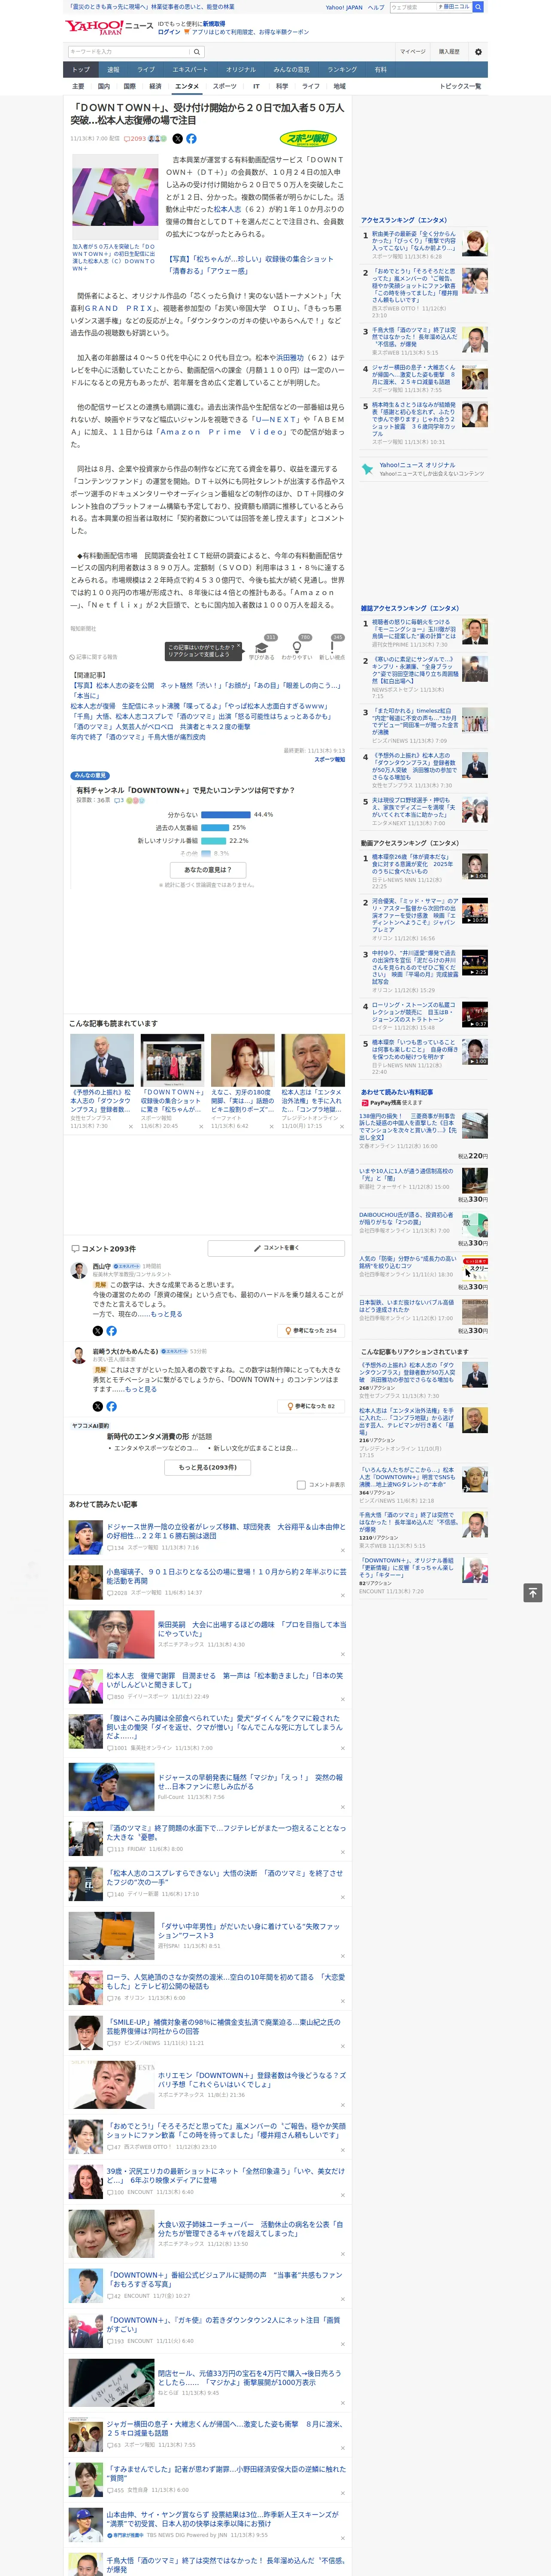
Task: Select the 国際 category
Action: click(x=129, y=86)
